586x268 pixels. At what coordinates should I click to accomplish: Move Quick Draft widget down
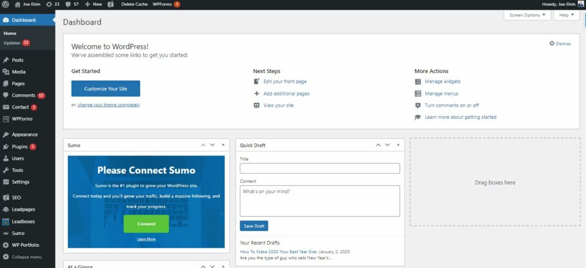tap(387, 145)
